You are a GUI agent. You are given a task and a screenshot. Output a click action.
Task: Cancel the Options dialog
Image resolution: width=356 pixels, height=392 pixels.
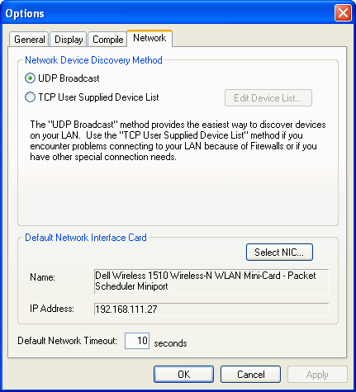pyautogui.click(x=250, y=374)
